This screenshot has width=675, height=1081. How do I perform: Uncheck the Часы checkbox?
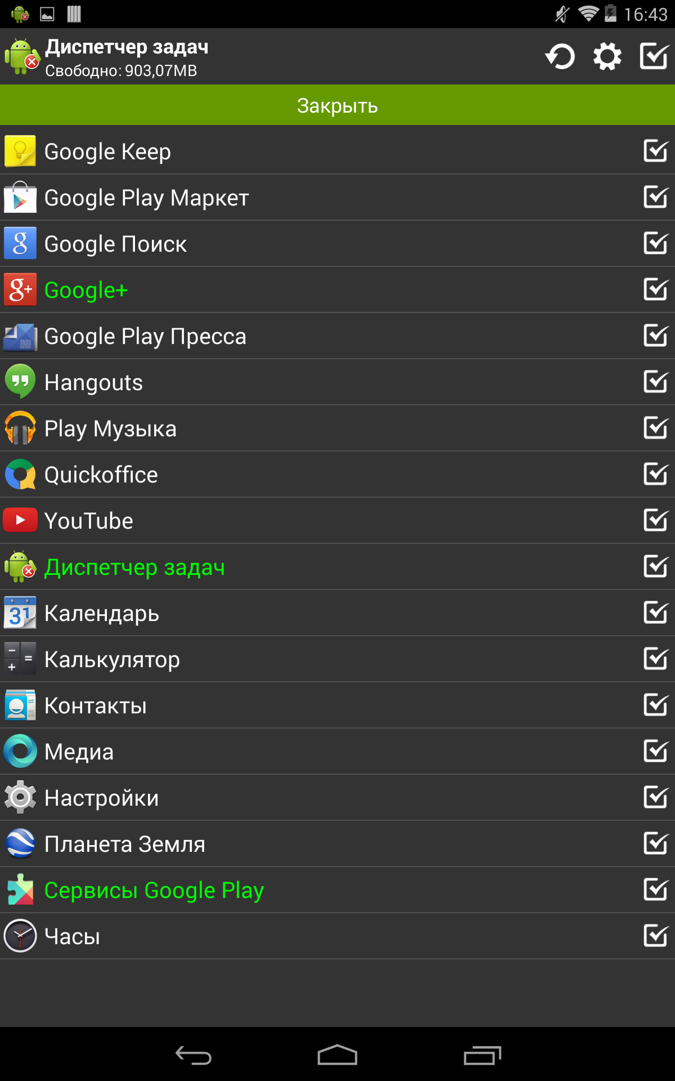[656, 936]
